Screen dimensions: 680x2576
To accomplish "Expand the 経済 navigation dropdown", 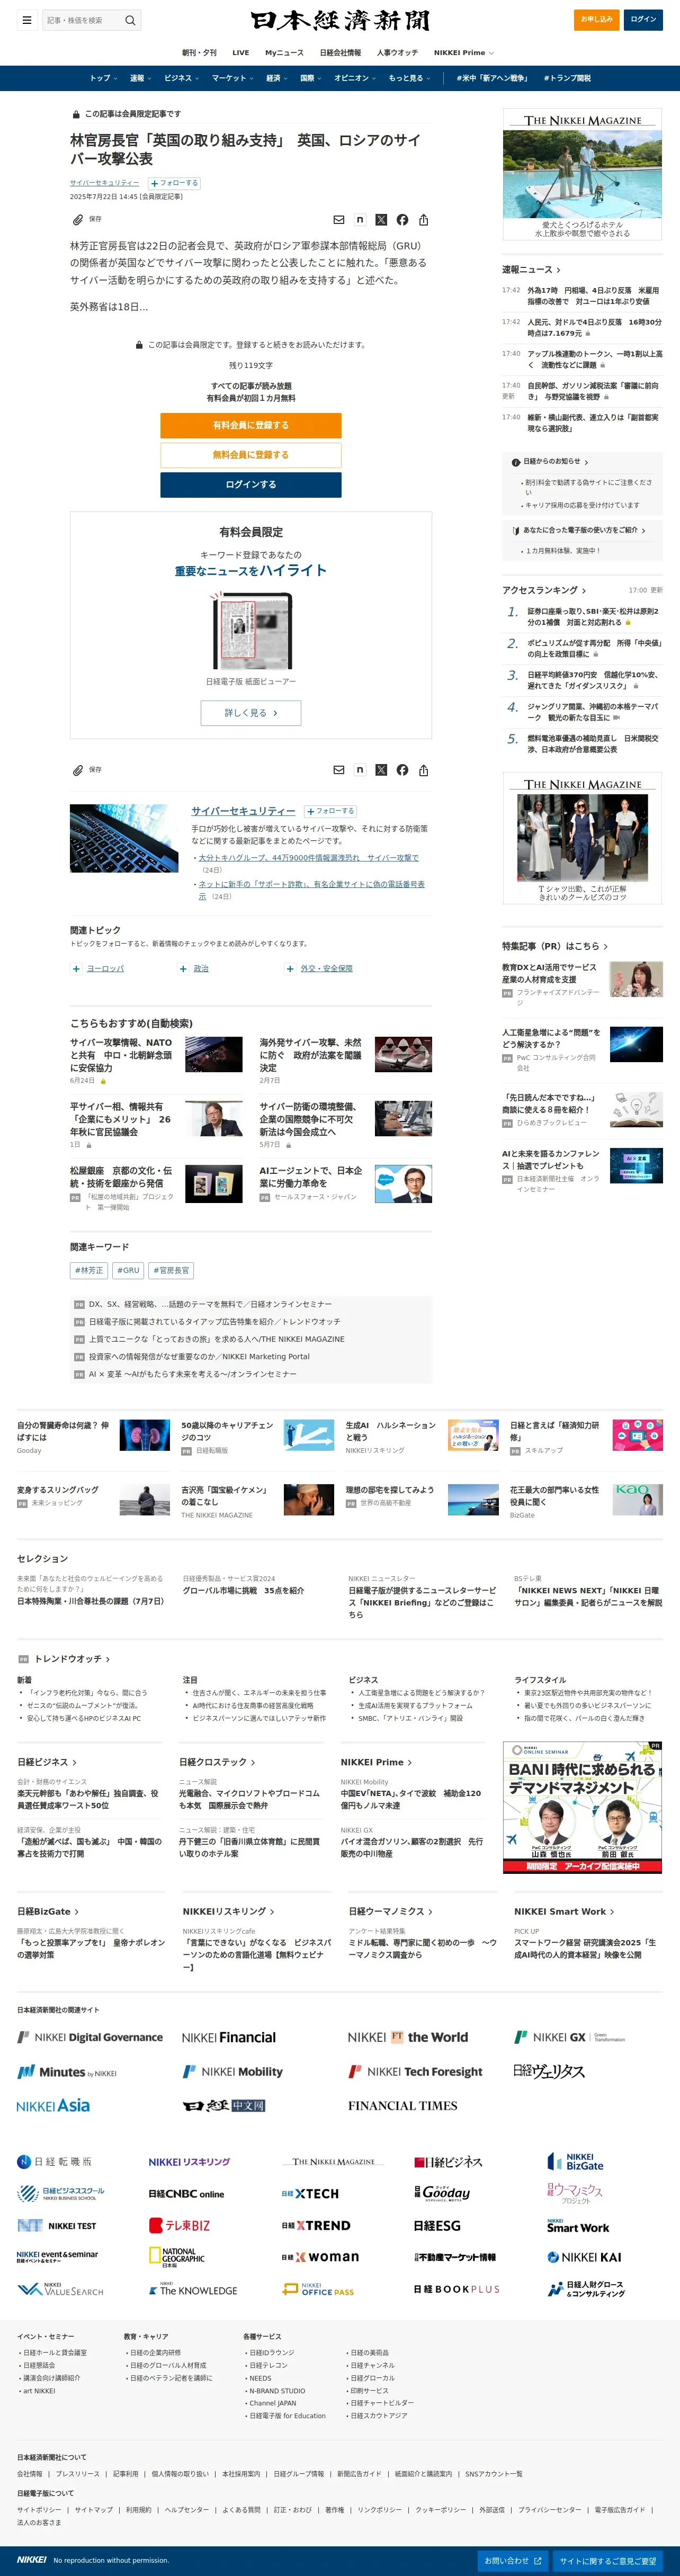I will pos(277,78).
